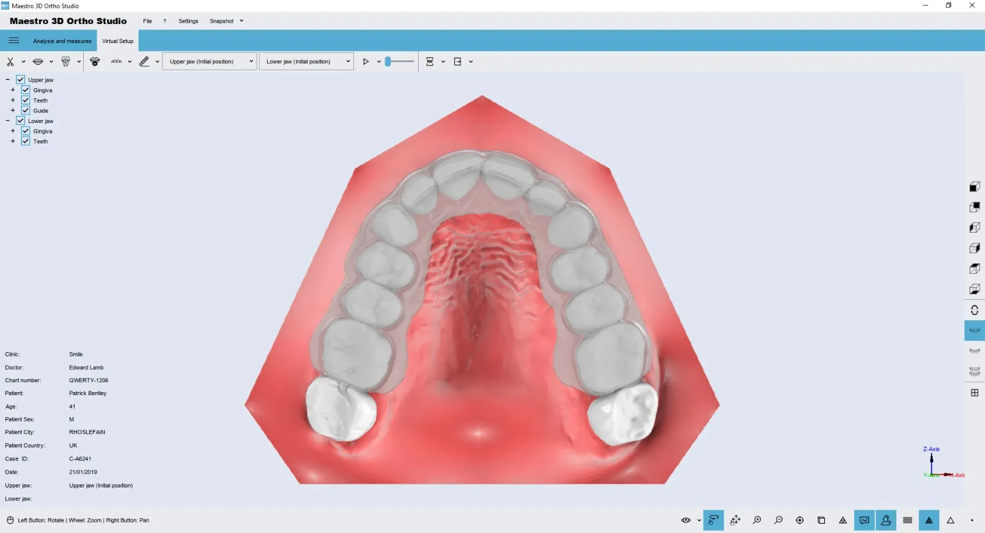
Task: Open the Upper jaw position dropdown
Action: [209, 62]
